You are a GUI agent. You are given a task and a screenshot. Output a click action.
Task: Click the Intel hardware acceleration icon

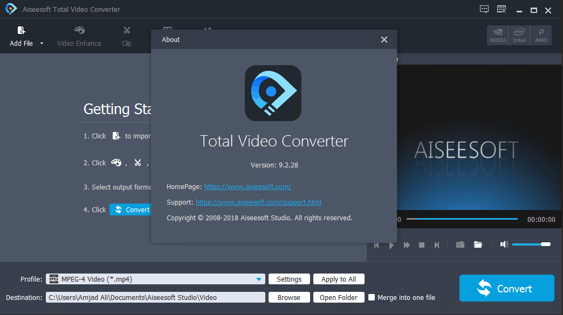(x=519, y=35)
